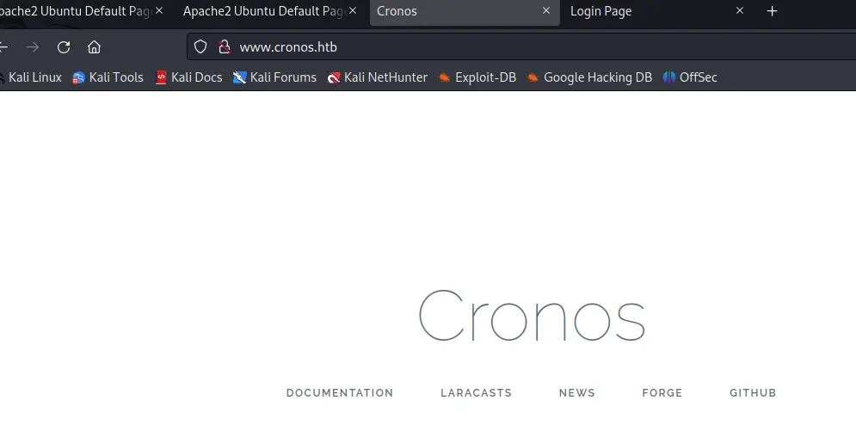
Task: Select the Cronos tab
Action: click(x=465, y=11)
